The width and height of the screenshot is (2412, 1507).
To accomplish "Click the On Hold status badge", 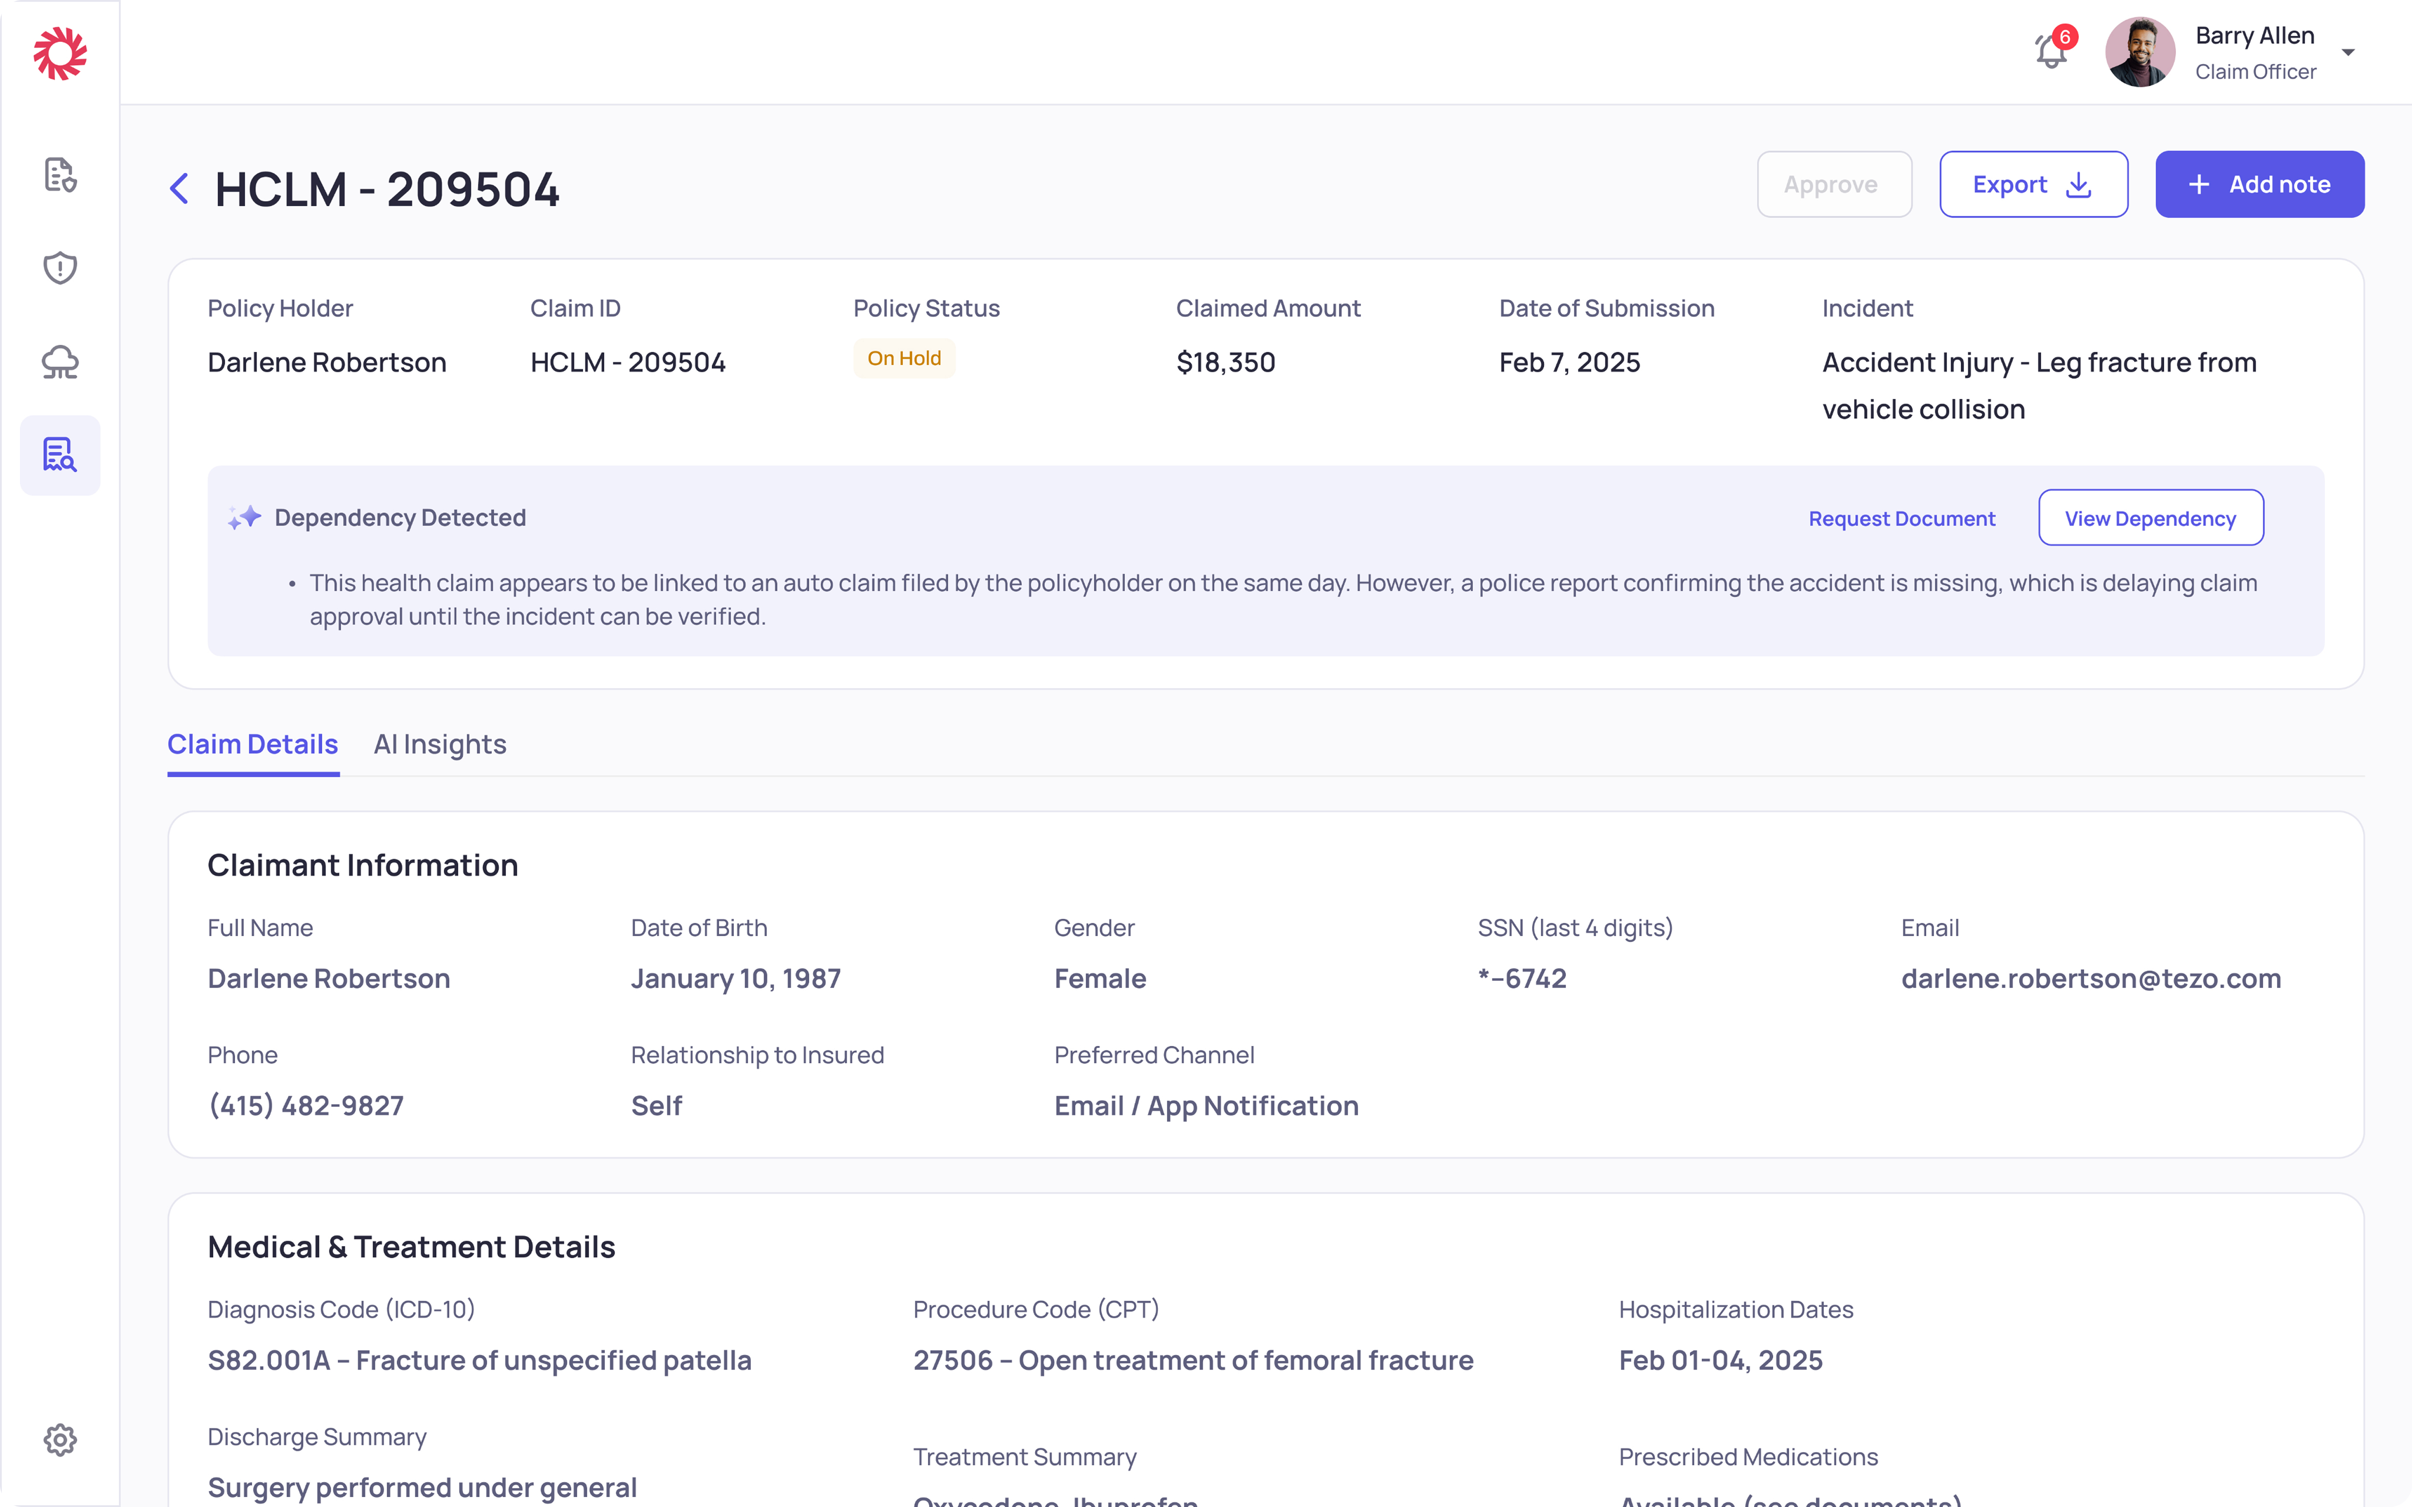I will pos(903,359).
